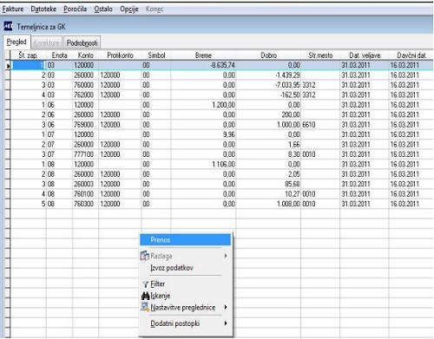Select the Konto cell 760000
This screenshot has height=339, width=434.
pyautogui.click(x=86, y=85)
